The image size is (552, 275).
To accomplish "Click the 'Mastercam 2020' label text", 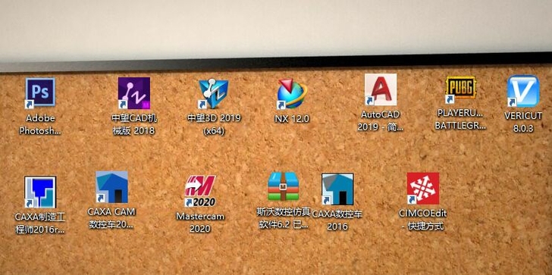I will click(x=200, y=222).
